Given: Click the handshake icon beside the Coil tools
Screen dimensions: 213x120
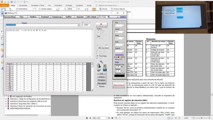Looking at the screenshot, I should click(x=99, y=70).
